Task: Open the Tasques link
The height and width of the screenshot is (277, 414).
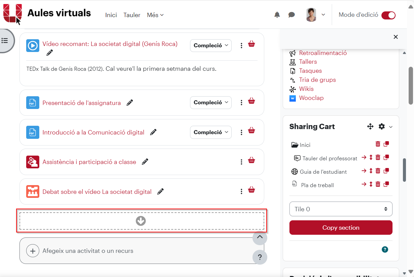Action: [311, 71]
